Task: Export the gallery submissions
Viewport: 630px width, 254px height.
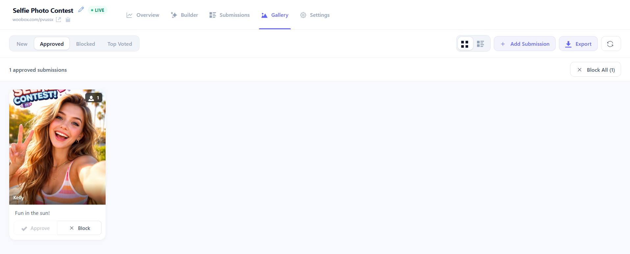Action: click(578, 44)
